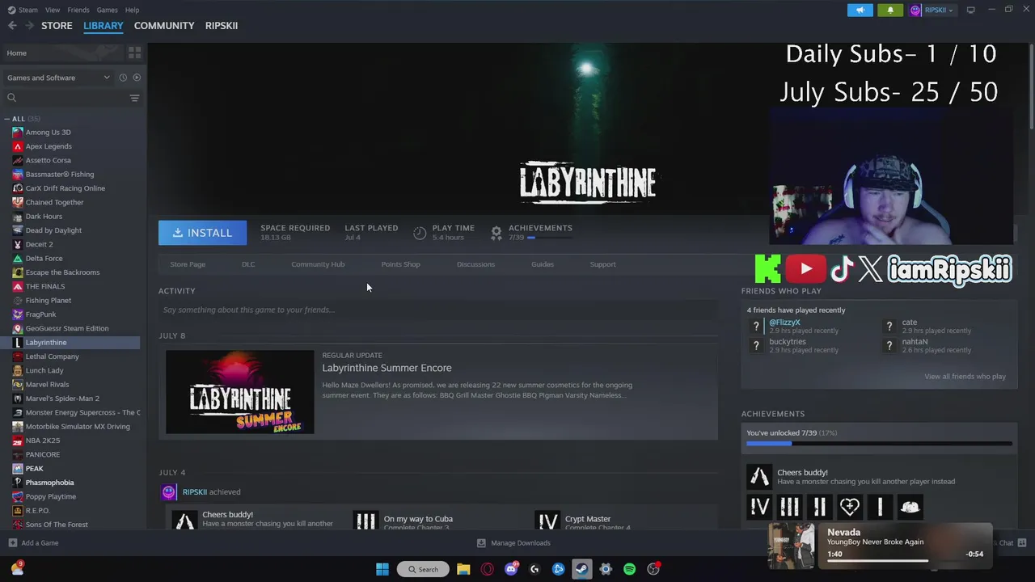Image resolution: width=1035 pixels, height=582 pixels.
Task: Click On my way to Cuba achievement icon
Action: [x=366, y=521]
